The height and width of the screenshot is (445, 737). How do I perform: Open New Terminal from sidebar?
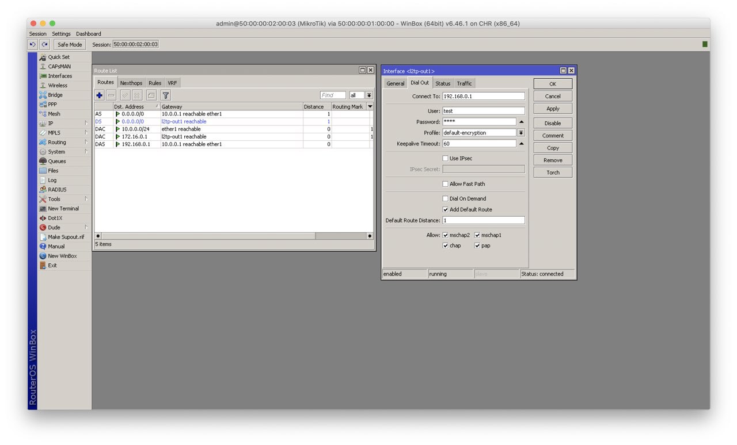[x=63, y=209]
